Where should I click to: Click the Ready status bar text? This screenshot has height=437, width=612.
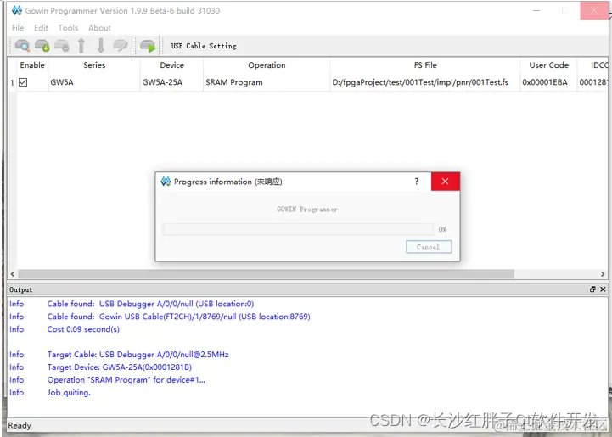(x=20, y=425)
